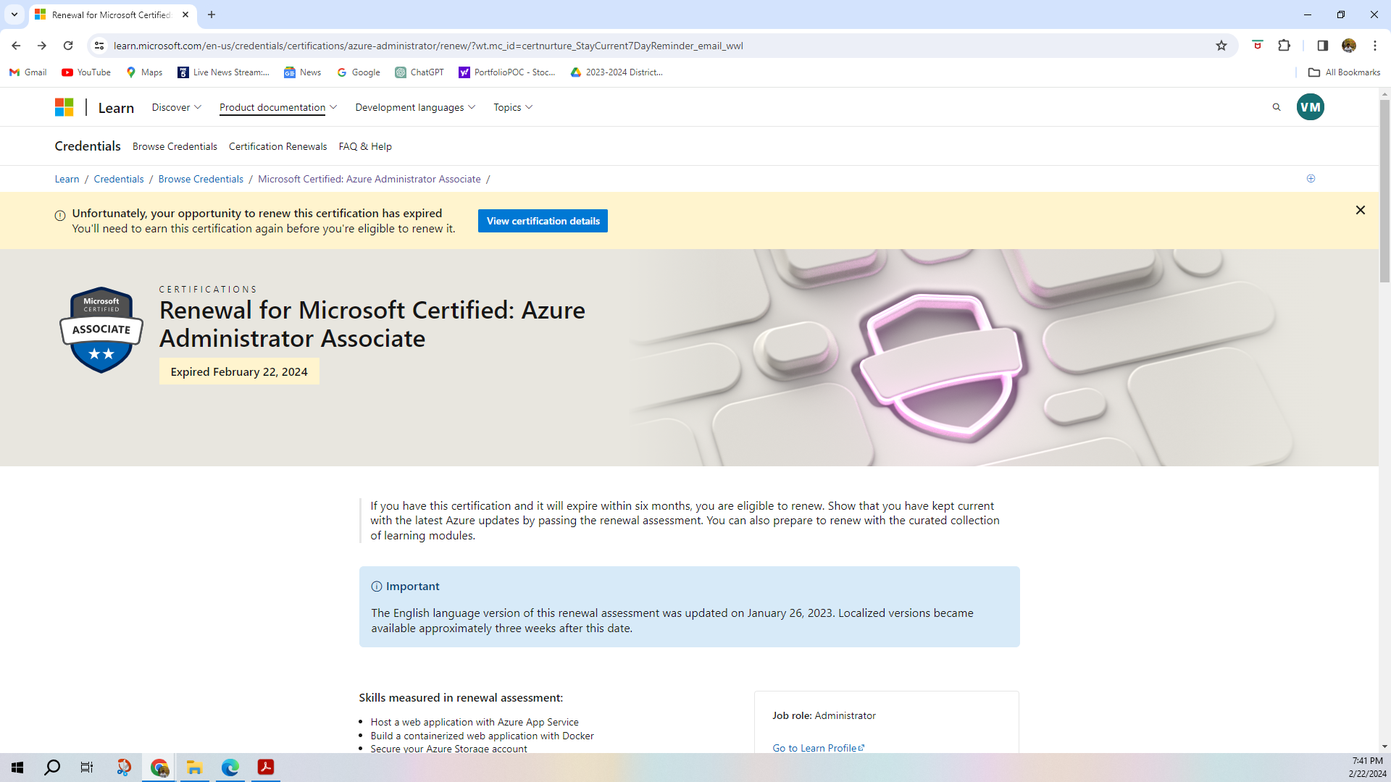This screenshot has height=782, width=1391.
Task: Open the Product documentation dropdown
Action: pos(277,106)
